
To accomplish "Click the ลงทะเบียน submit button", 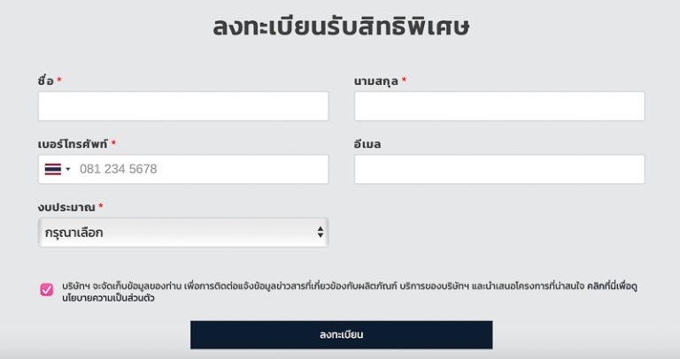I will click(x=341, y=335).
